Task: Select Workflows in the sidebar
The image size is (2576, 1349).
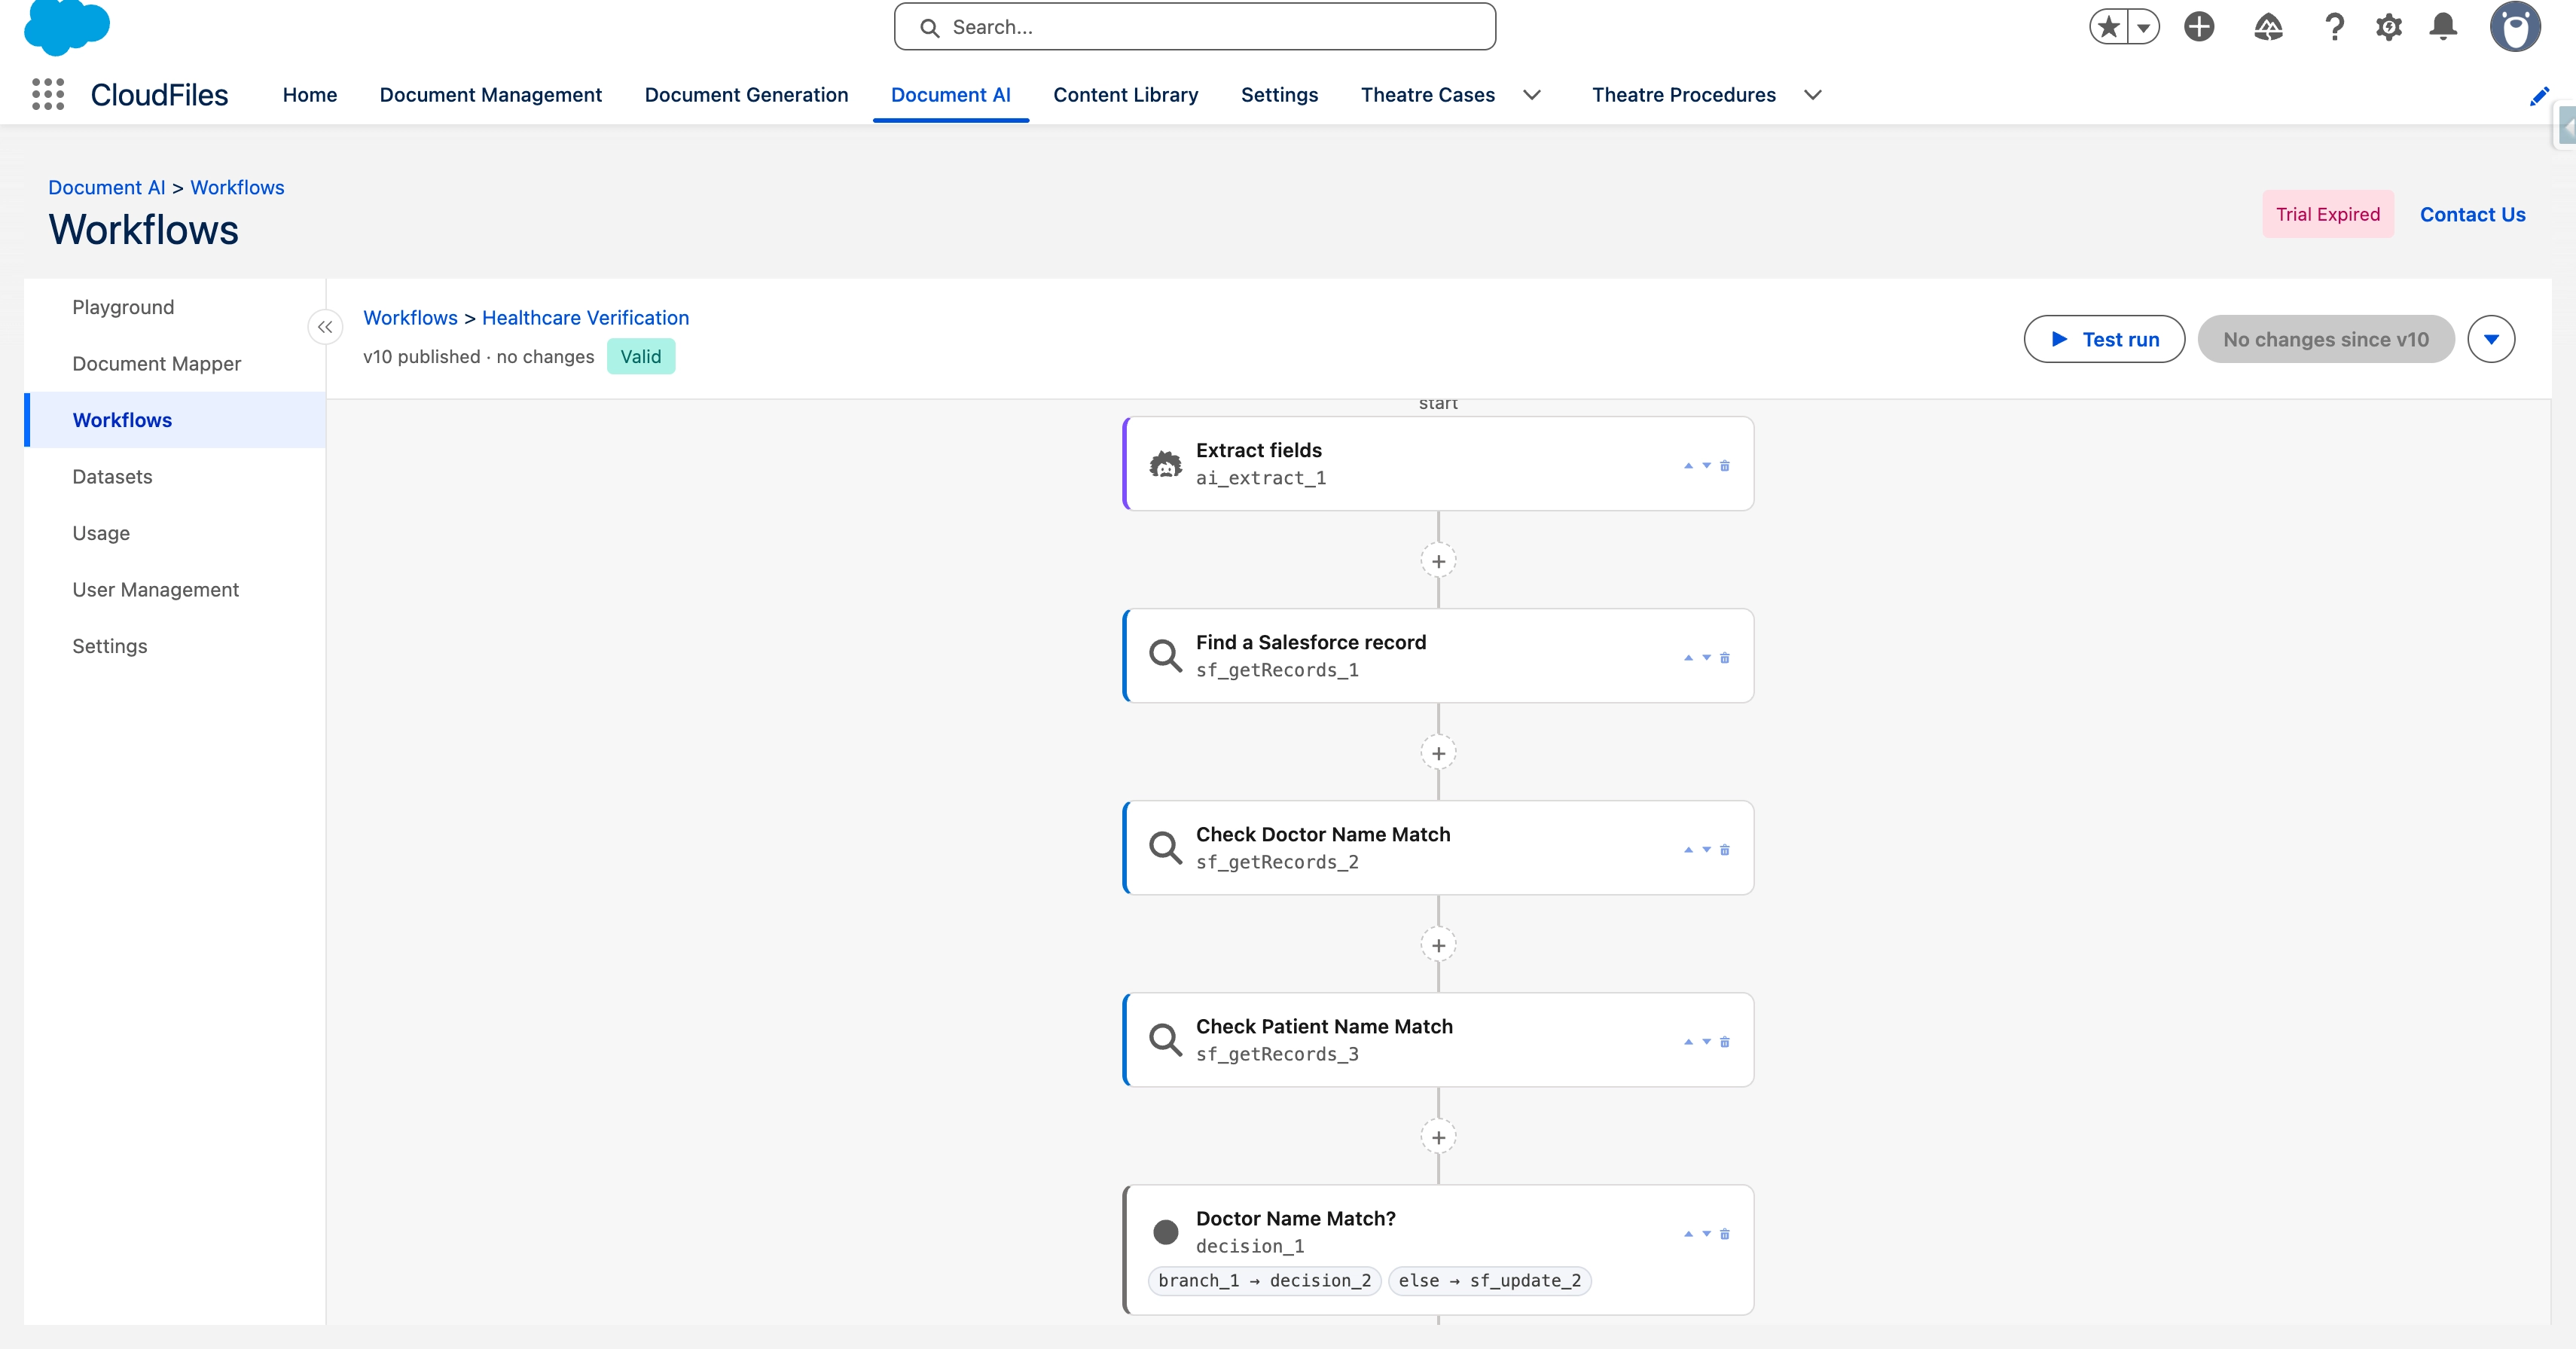Action: pyautogui.click(x=175, y=420)
